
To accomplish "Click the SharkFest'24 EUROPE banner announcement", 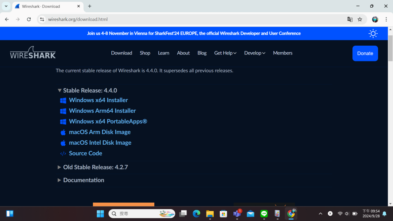I will (194, 33).
